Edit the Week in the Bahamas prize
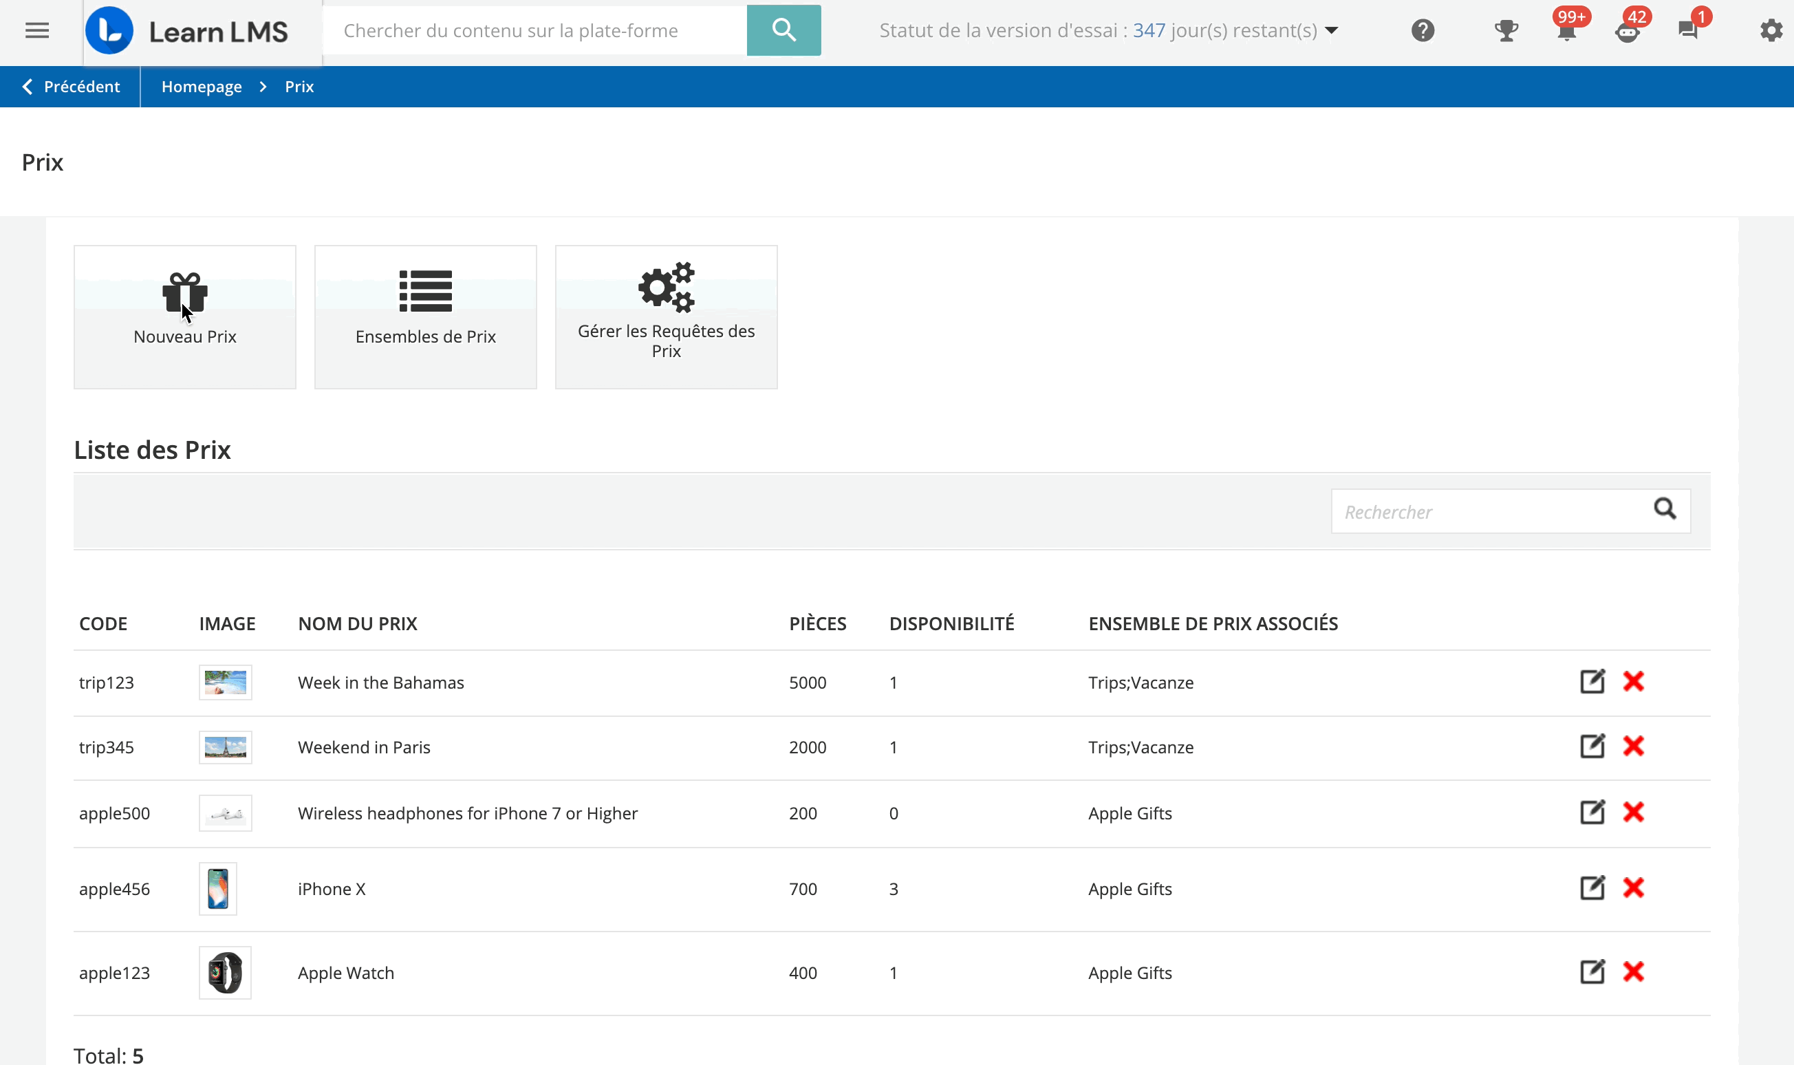 [1592, 681]
